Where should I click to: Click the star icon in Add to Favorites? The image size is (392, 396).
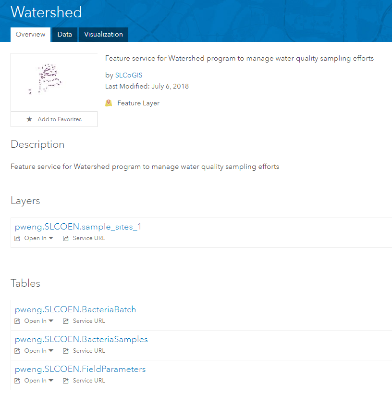pos(29,119)
